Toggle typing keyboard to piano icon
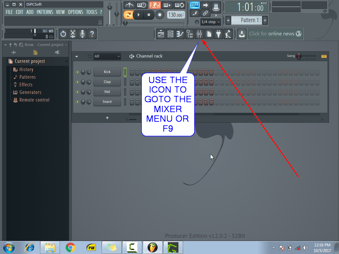339x254 pixels. [x=195, y=5]
